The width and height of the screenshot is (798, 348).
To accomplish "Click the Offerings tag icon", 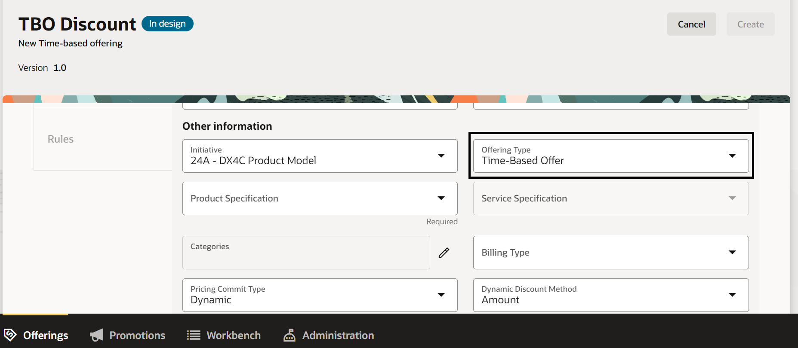I will pyautogui.click(x=10, y=335).
